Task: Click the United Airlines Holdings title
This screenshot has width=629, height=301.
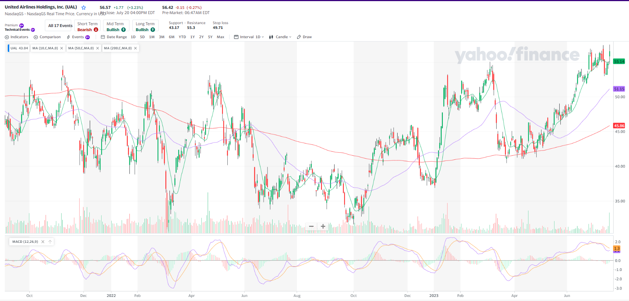Action: [41, 7]
